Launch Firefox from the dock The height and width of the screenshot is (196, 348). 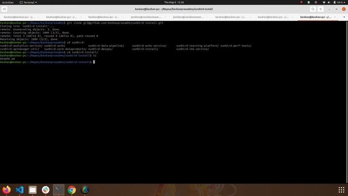[7, 190]
